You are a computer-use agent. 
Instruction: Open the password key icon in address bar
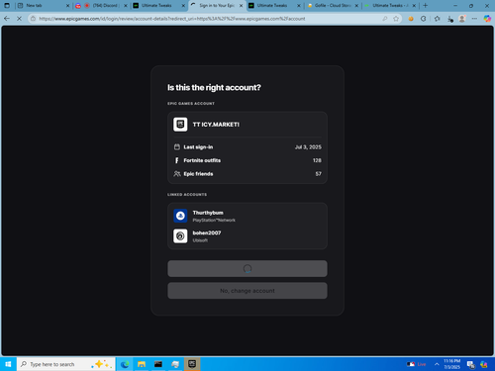click(385, 19)
